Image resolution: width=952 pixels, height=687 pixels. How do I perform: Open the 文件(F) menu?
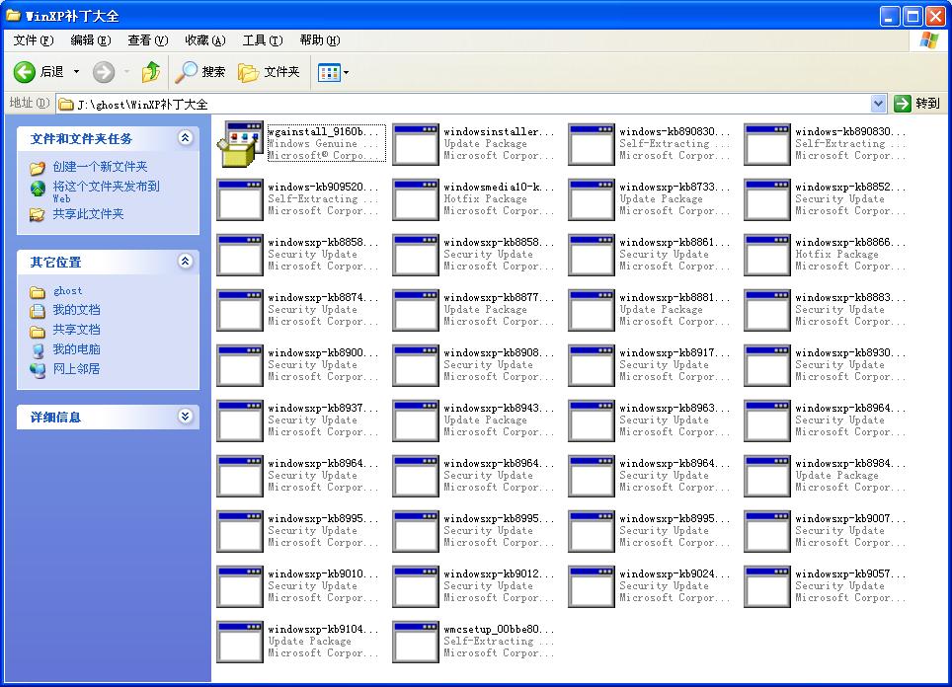[x=34, y=40]
